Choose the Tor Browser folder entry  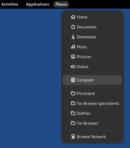tap(92, 123)
